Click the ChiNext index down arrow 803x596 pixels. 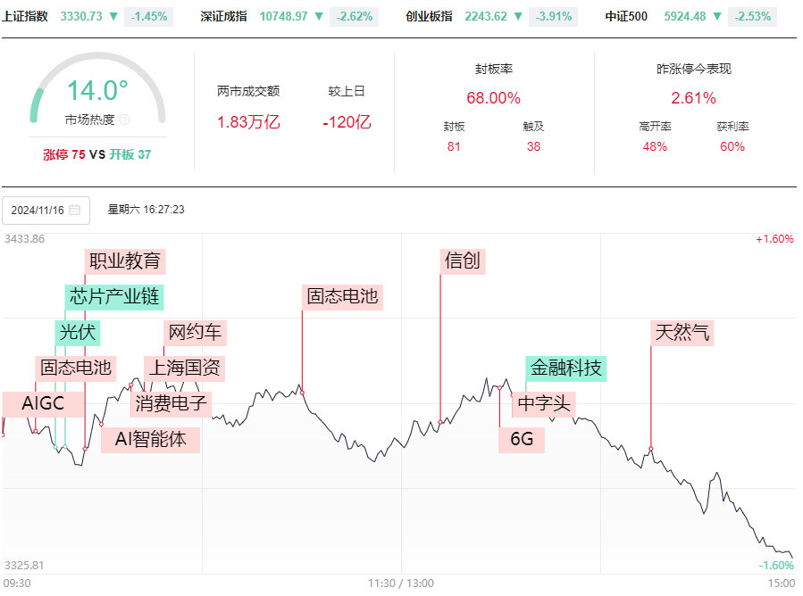518,16
